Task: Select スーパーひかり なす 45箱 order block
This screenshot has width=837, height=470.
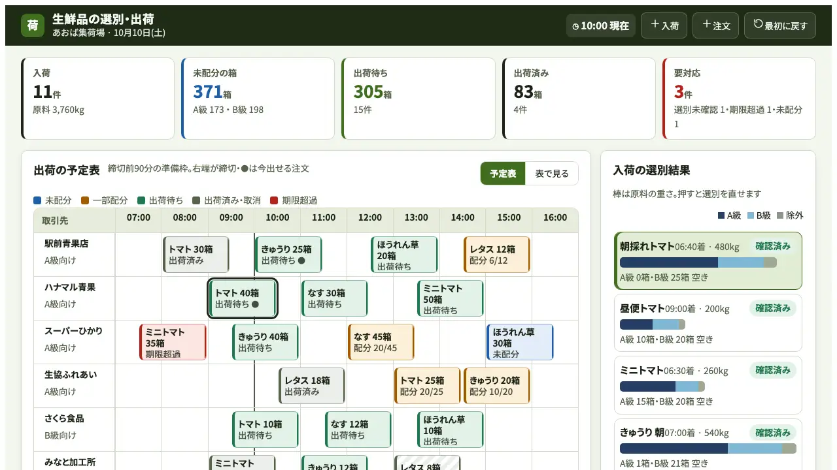Action: coord(381,342)
